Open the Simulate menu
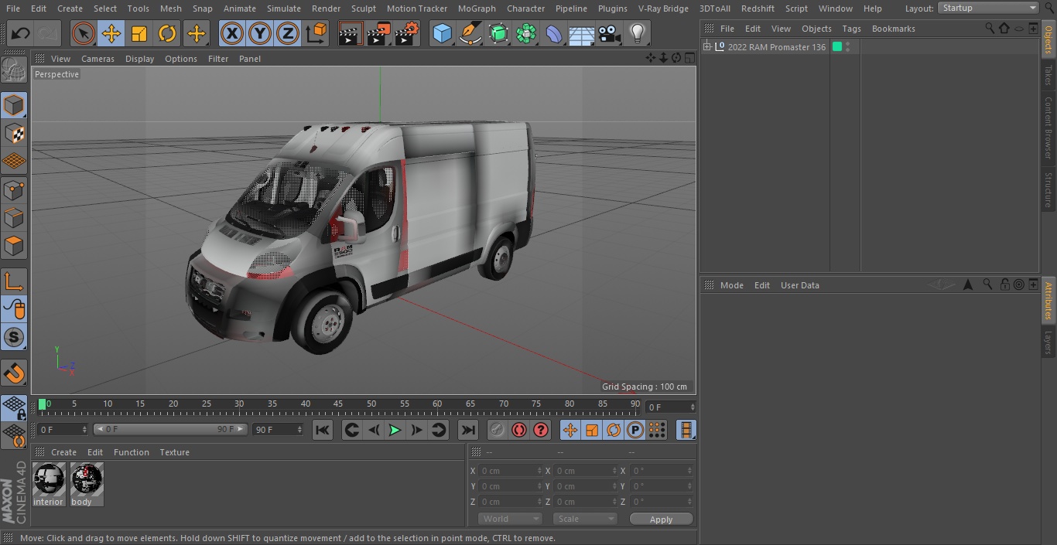Viewport: 1057px width, 545px height. (x=284, y=9)
